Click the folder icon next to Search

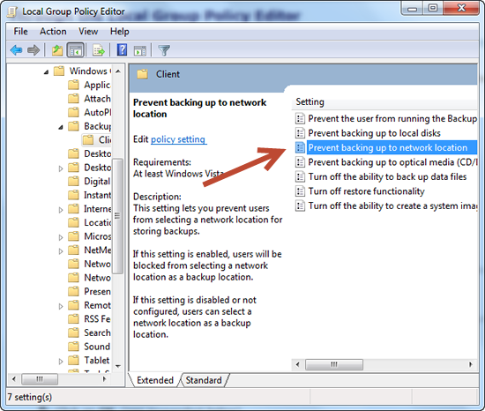coord(73,333)
